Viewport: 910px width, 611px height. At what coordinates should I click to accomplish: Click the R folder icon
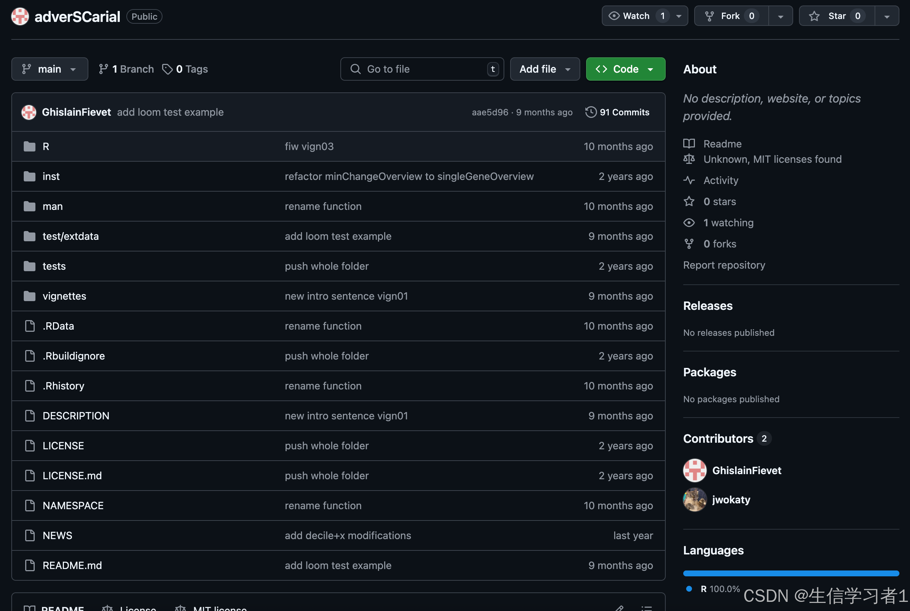(x=29, y=146)
